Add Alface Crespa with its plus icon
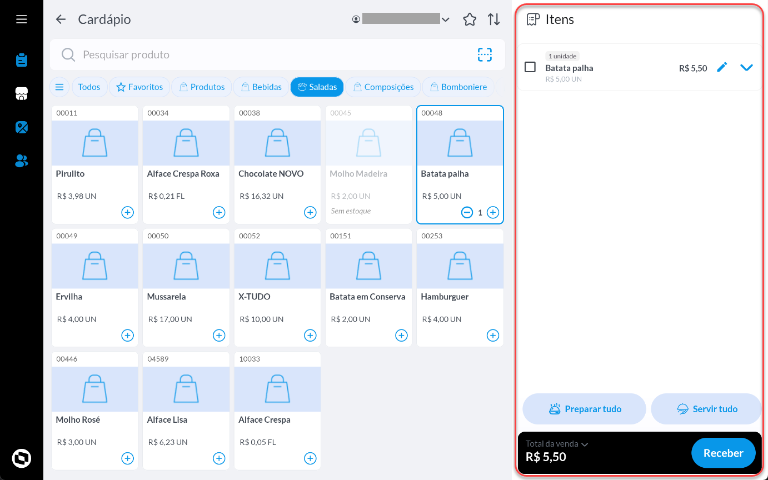 click(310, 458)
